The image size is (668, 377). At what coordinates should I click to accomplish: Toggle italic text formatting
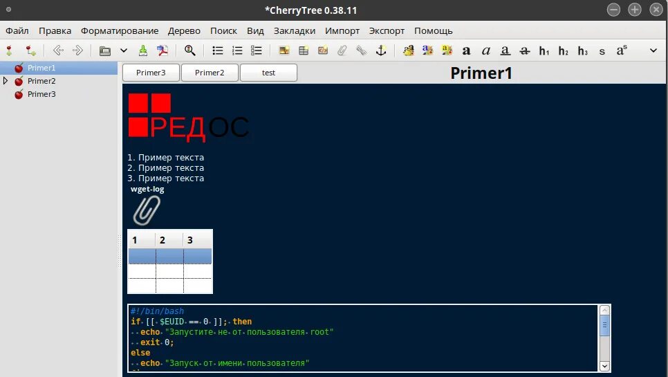coord(485,50)
